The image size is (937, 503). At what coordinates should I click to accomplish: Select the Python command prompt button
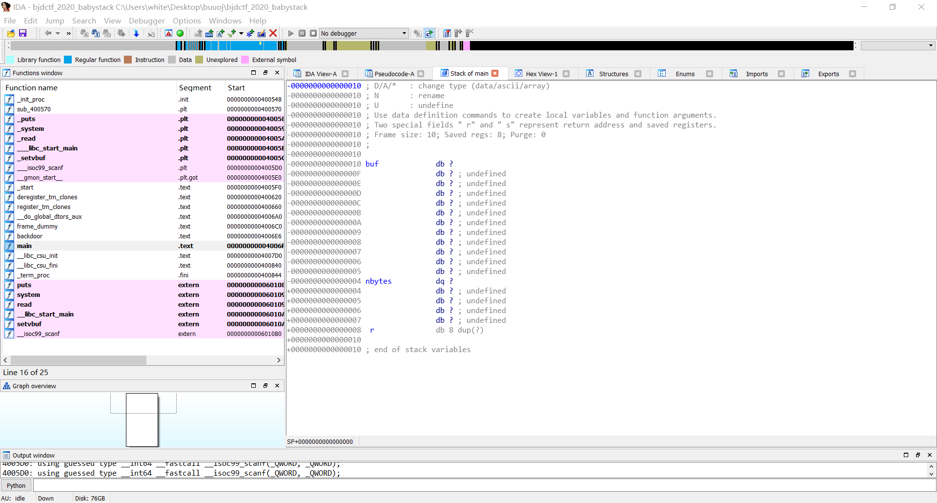point(16,485)
